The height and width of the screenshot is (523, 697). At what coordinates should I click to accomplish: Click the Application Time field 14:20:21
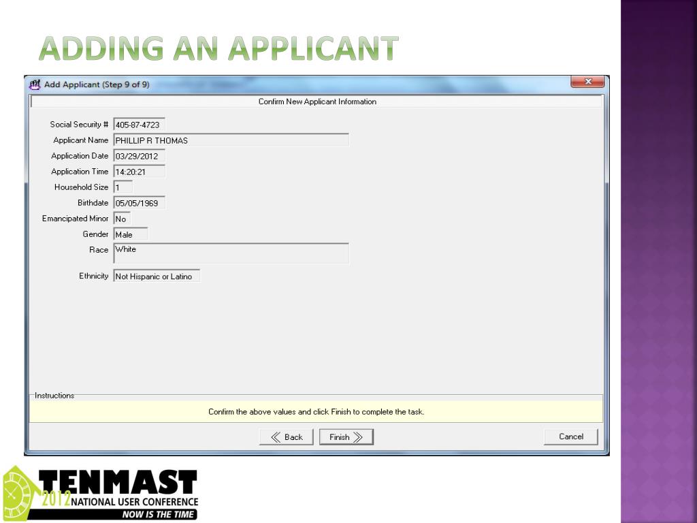coord(139,172)
